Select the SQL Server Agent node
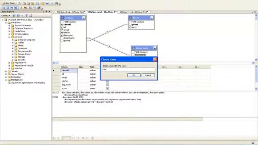 (x=28, y=83)
